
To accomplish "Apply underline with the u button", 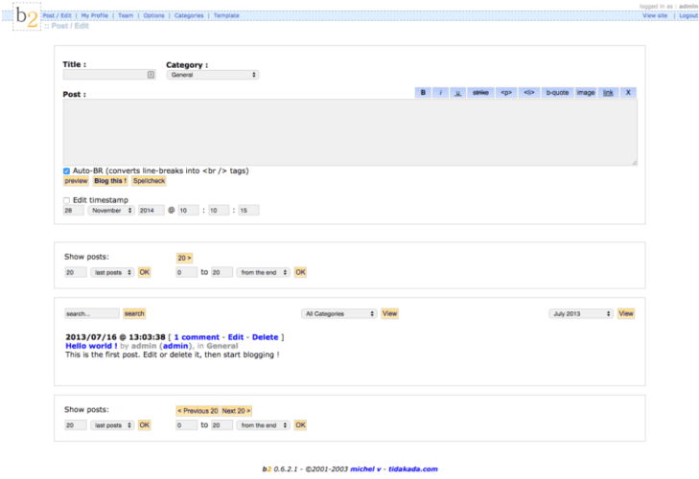I will coord(458,93).
